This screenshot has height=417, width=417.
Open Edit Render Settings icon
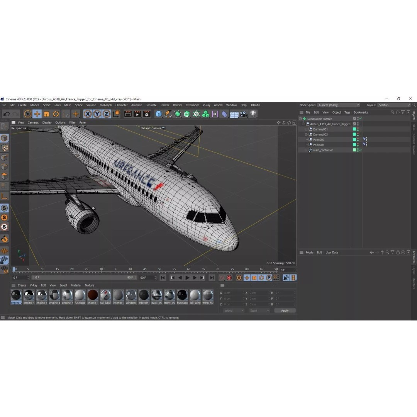tap(147, 114)
